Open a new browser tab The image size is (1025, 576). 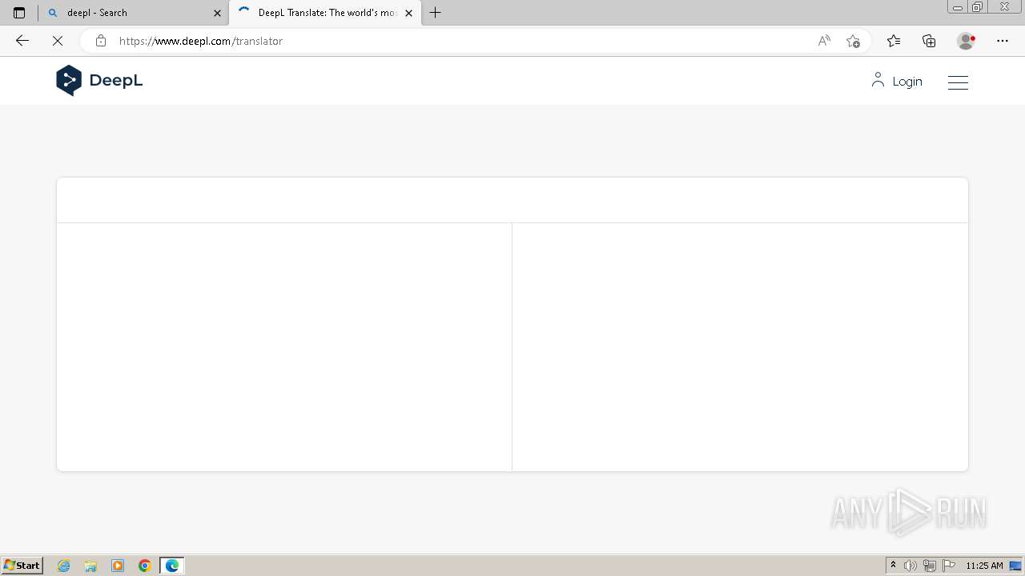[436, 13]
